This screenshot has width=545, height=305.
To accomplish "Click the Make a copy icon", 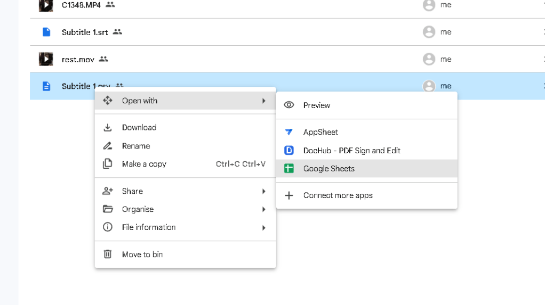I will pyautogui.click(x=108, y=164).
